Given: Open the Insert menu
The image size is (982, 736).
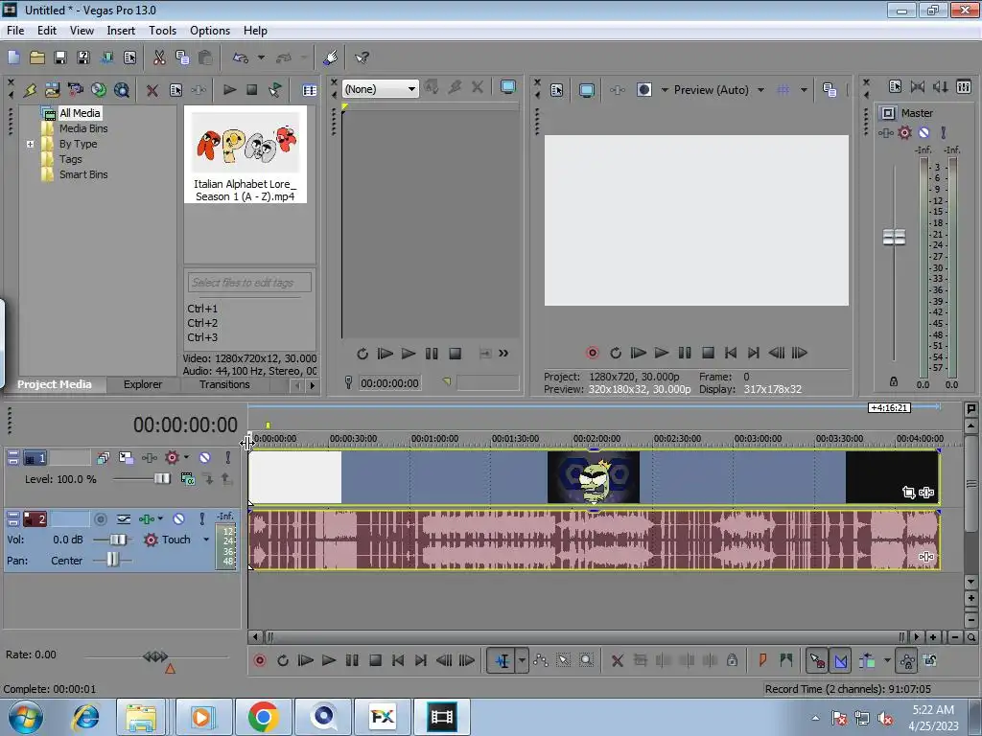Looking at the screenshot, I should (121, 31).
